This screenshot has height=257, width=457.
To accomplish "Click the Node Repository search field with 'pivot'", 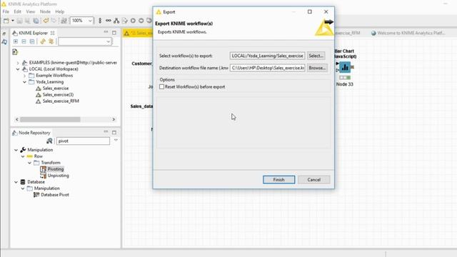I will pyautogui.click(x=83, y=141).
